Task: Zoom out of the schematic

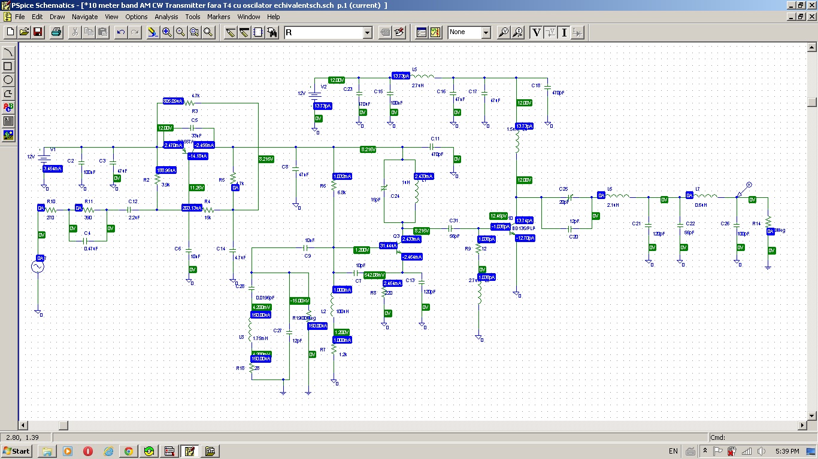Action: (x=180, y=32)
